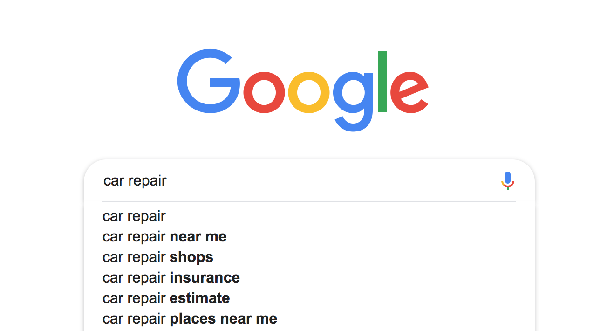
Task: Click the red first o in the Google logo
Action: click(x=264, y=93)
